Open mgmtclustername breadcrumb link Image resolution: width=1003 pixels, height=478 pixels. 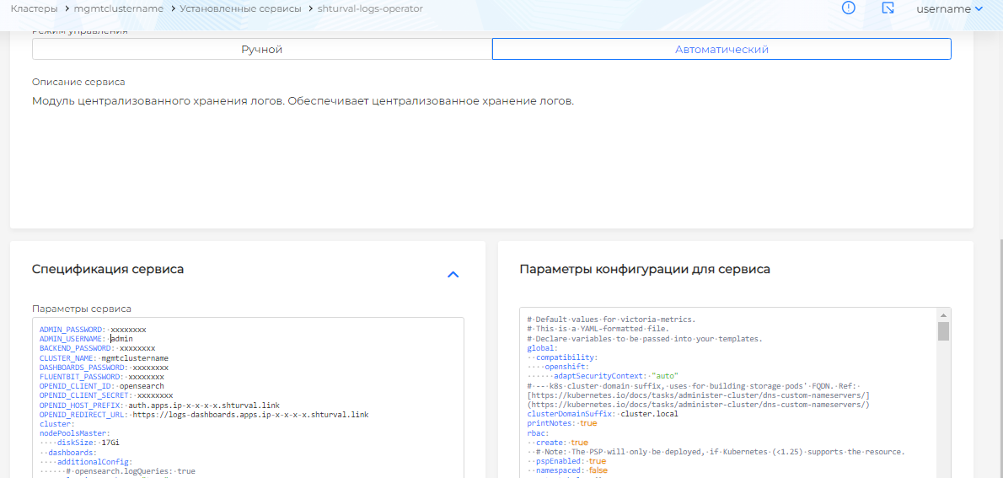(118, 9)
